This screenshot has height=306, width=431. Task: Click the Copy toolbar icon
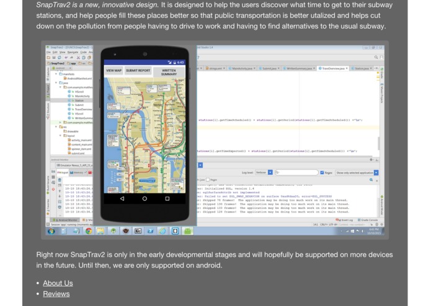84,58
